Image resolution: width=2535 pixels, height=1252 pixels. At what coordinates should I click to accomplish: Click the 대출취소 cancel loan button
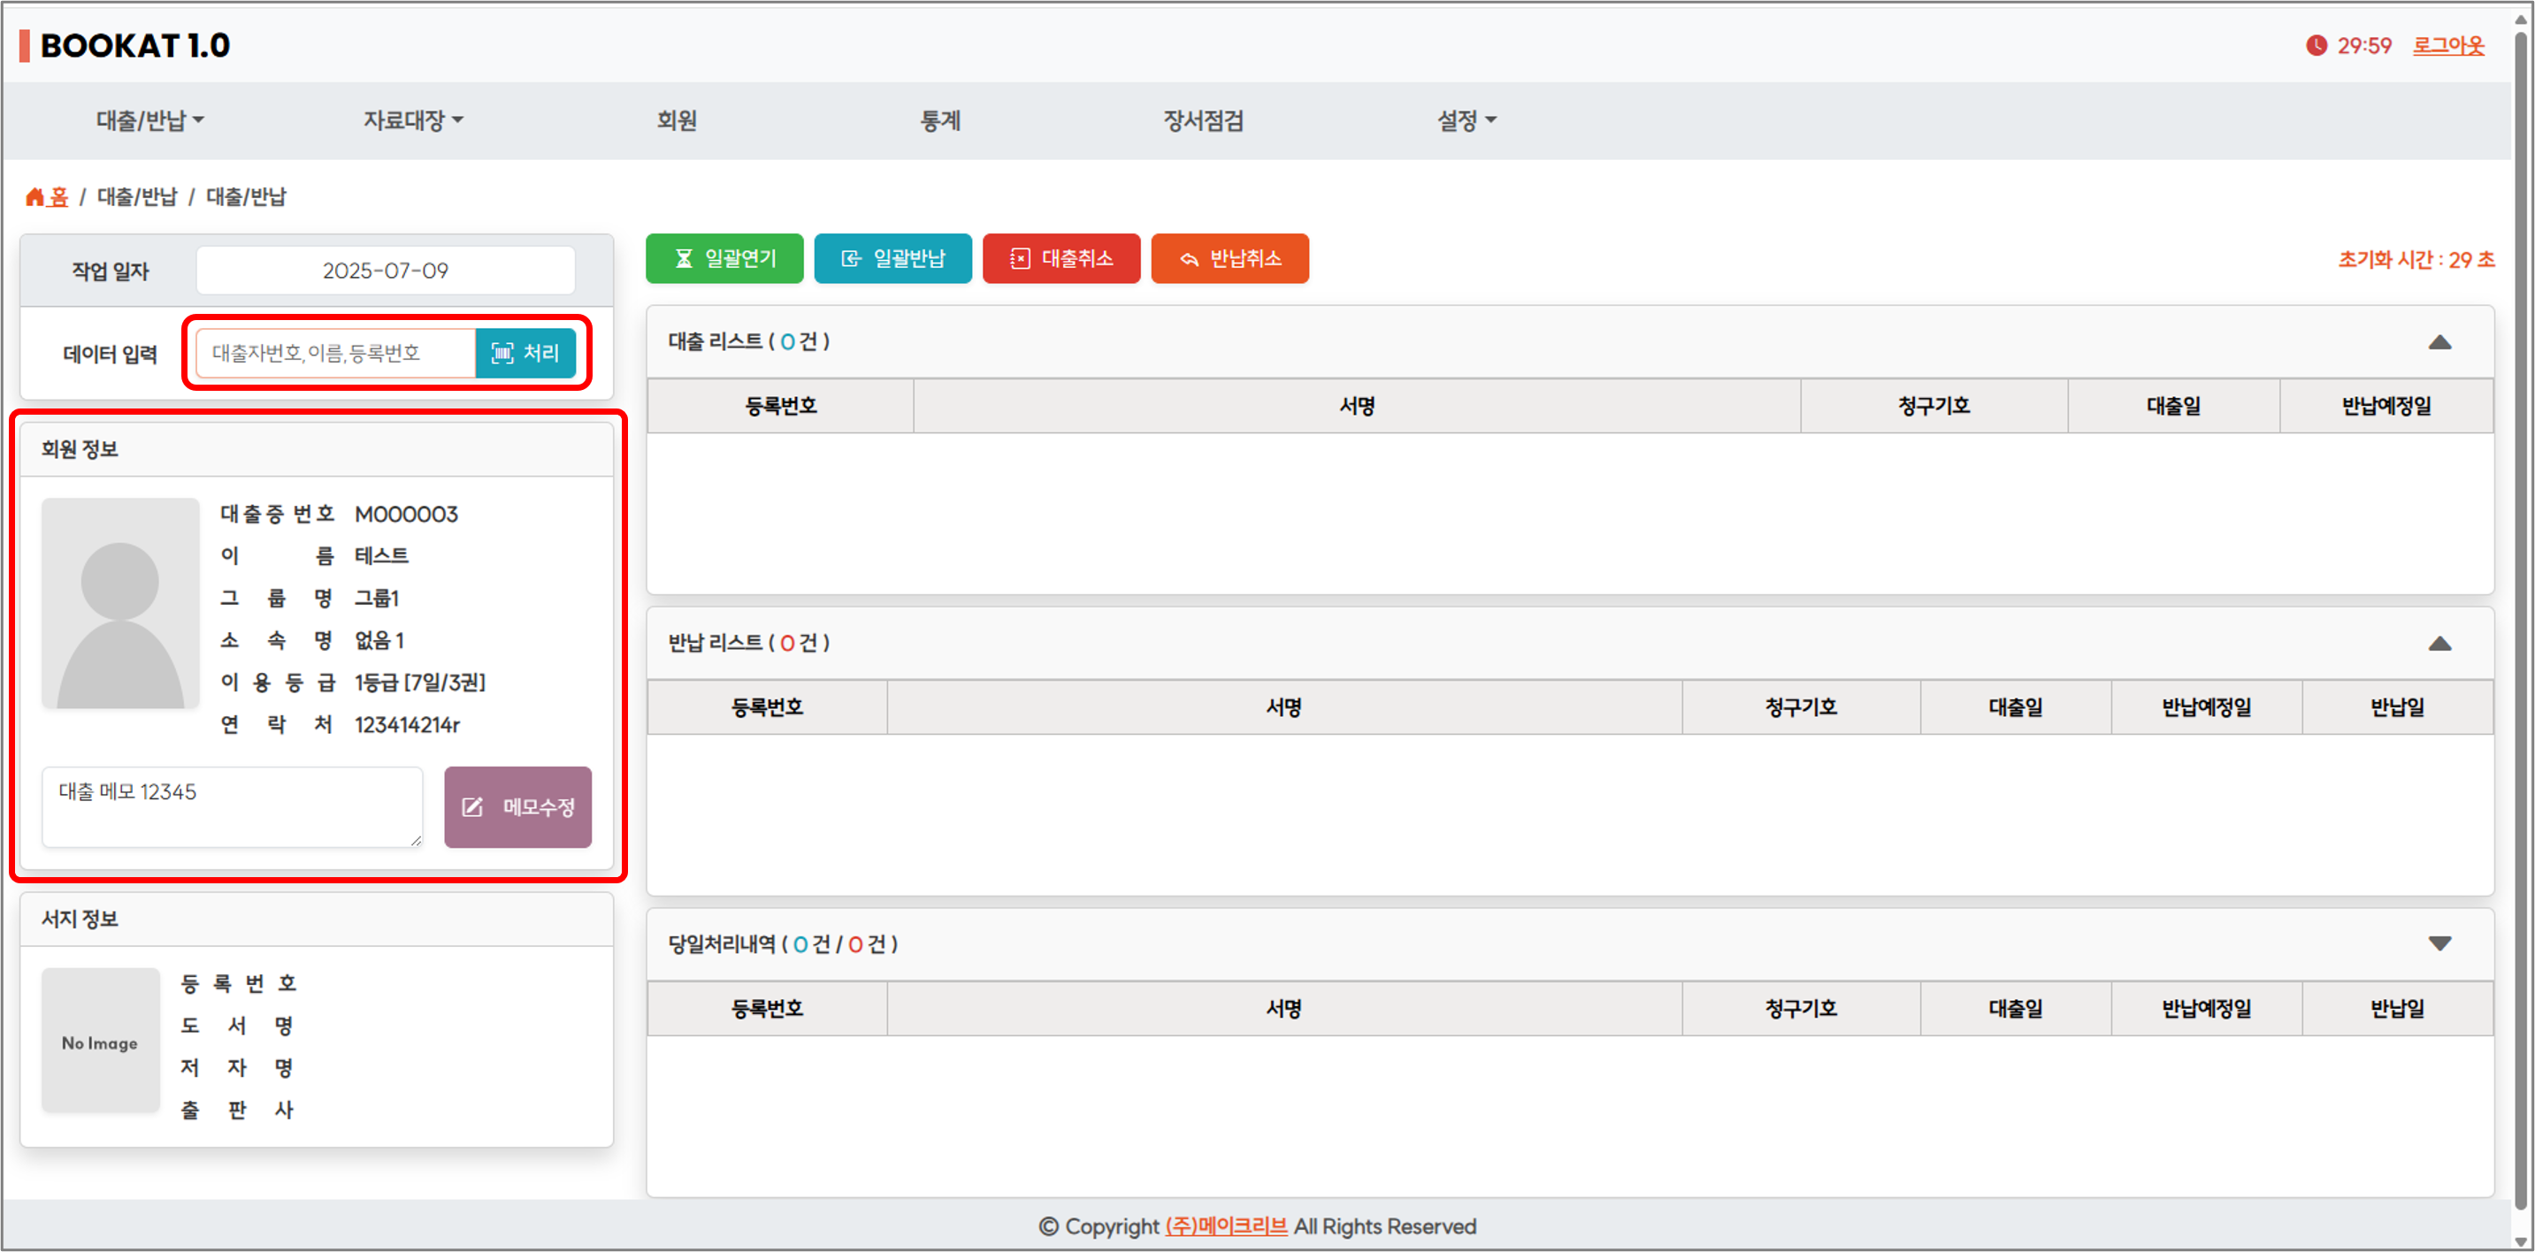click(1061, 259)
